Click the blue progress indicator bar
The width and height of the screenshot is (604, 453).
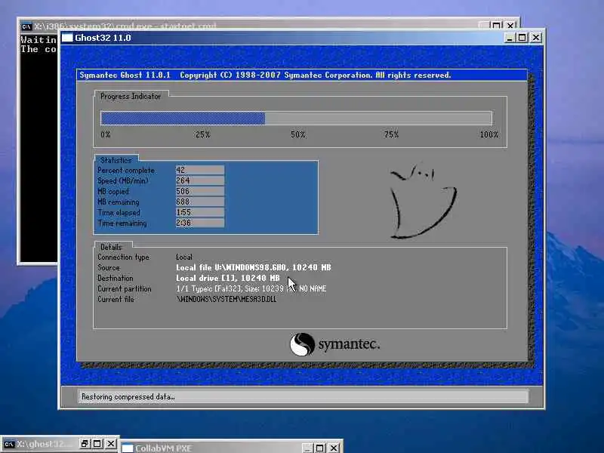point(183,118)
